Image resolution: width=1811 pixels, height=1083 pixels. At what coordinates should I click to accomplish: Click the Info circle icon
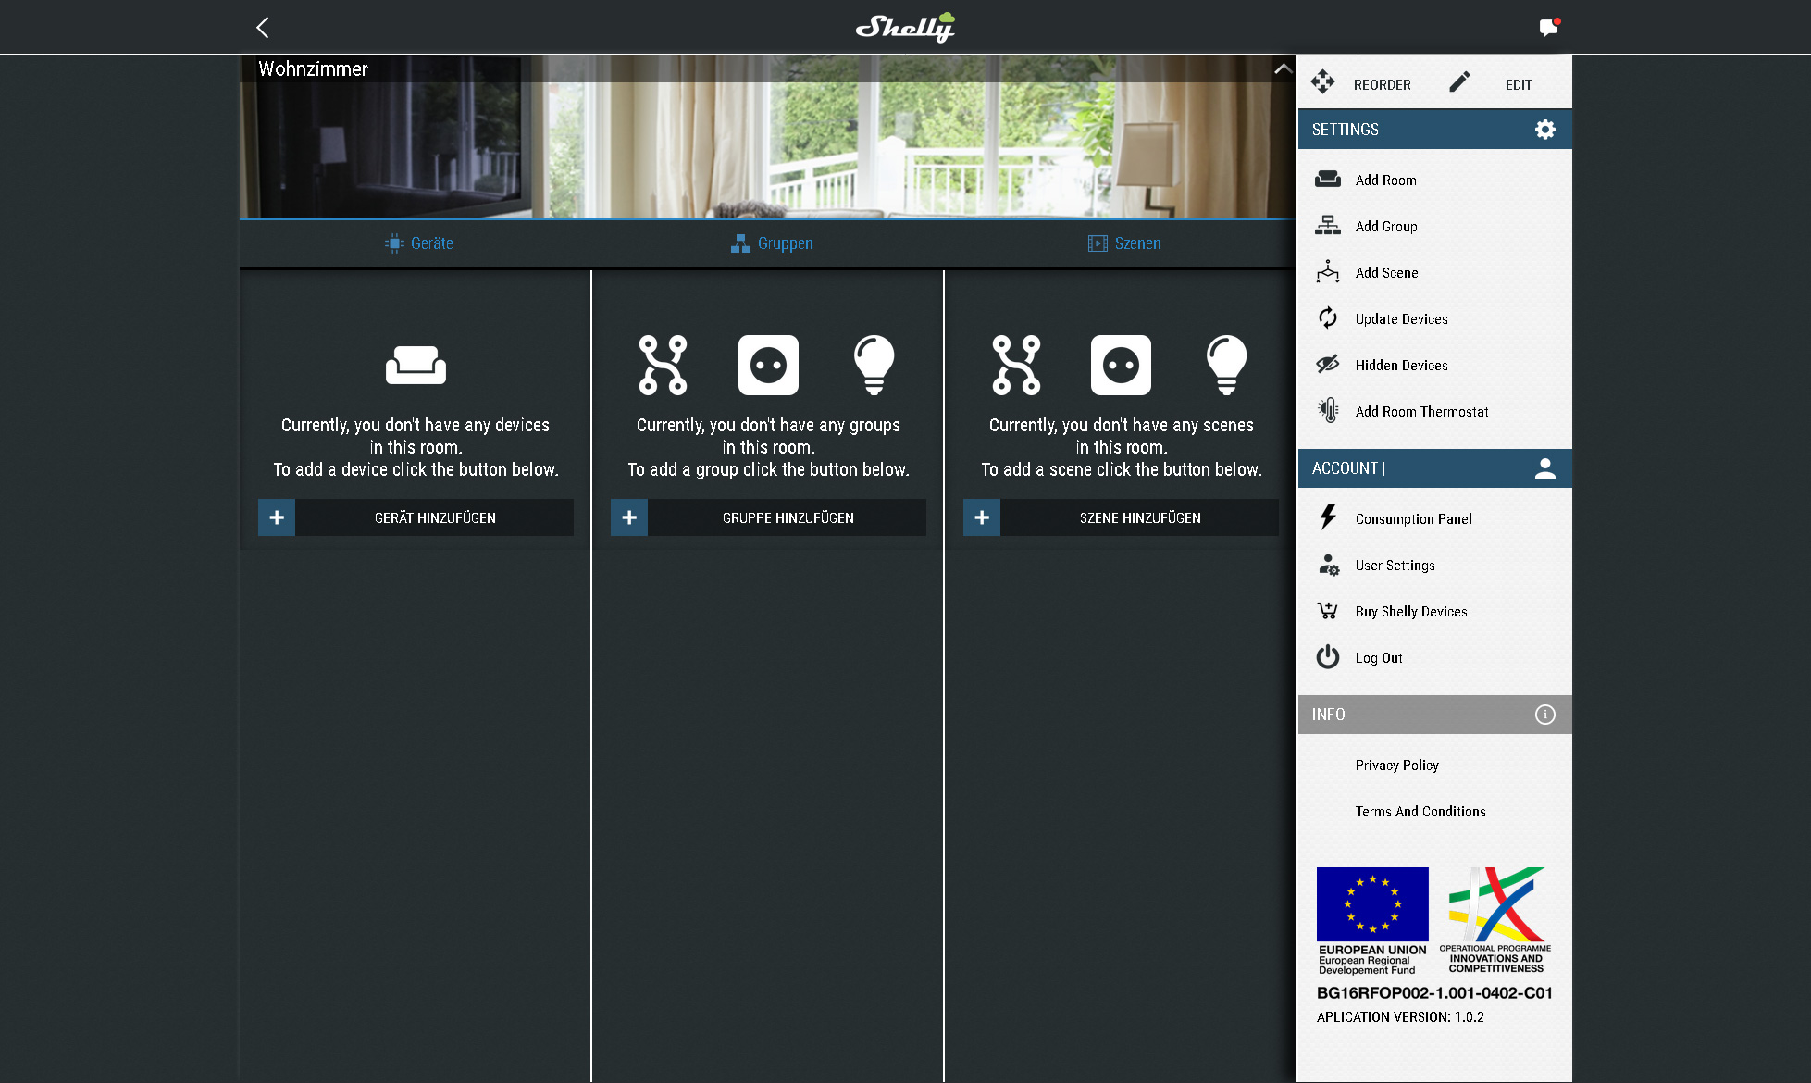pos(1545,715)
